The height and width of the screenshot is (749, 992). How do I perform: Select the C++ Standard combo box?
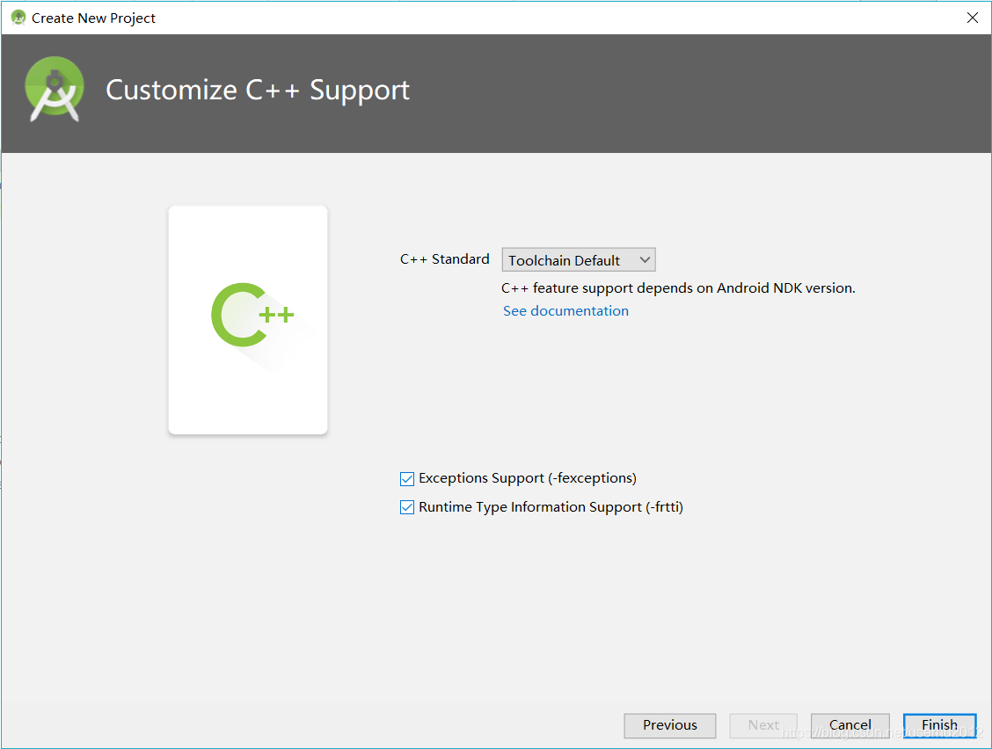click(x=578, y=259)
